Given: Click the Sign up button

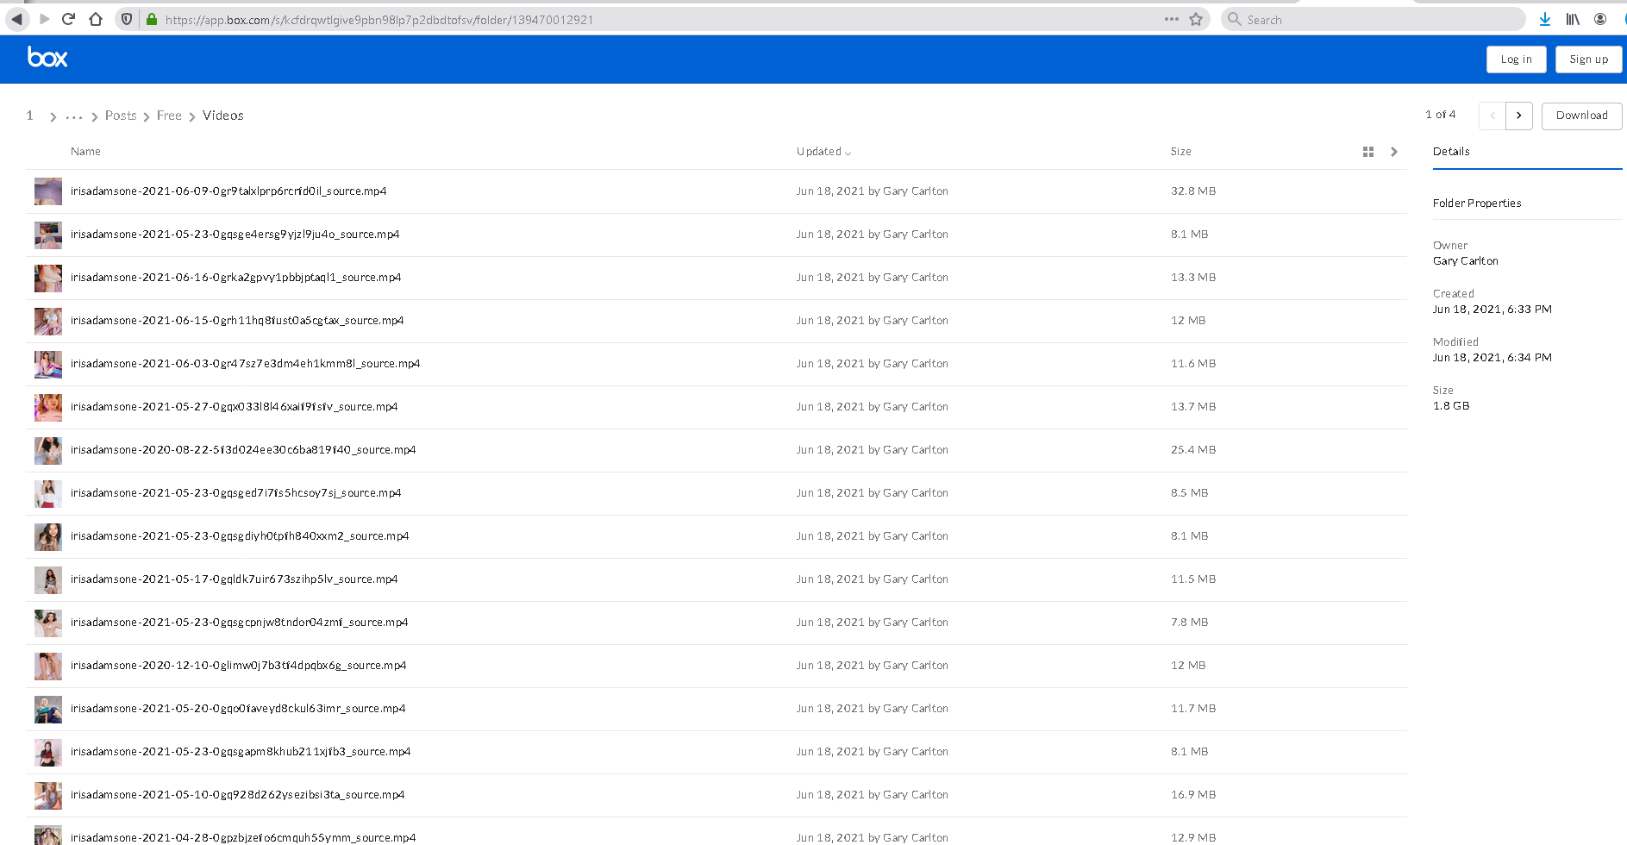Looking at the screenshot, I should pos(1588,59).
